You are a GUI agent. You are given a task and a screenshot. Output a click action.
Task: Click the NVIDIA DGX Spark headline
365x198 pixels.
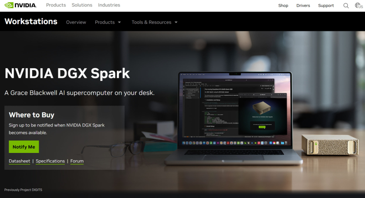67,73
